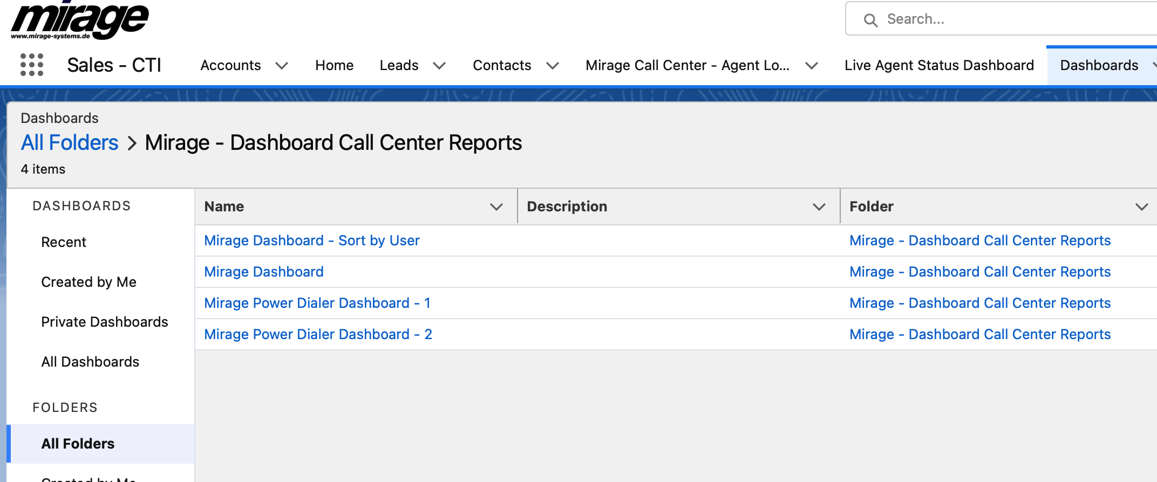Open the App Launcher dots icon
This screenshot has width=1157, height=482.
(x=32, y=65)
